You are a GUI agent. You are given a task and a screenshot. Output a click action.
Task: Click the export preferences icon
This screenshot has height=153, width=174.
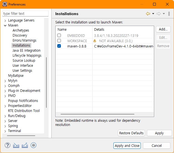pos(25,145)
